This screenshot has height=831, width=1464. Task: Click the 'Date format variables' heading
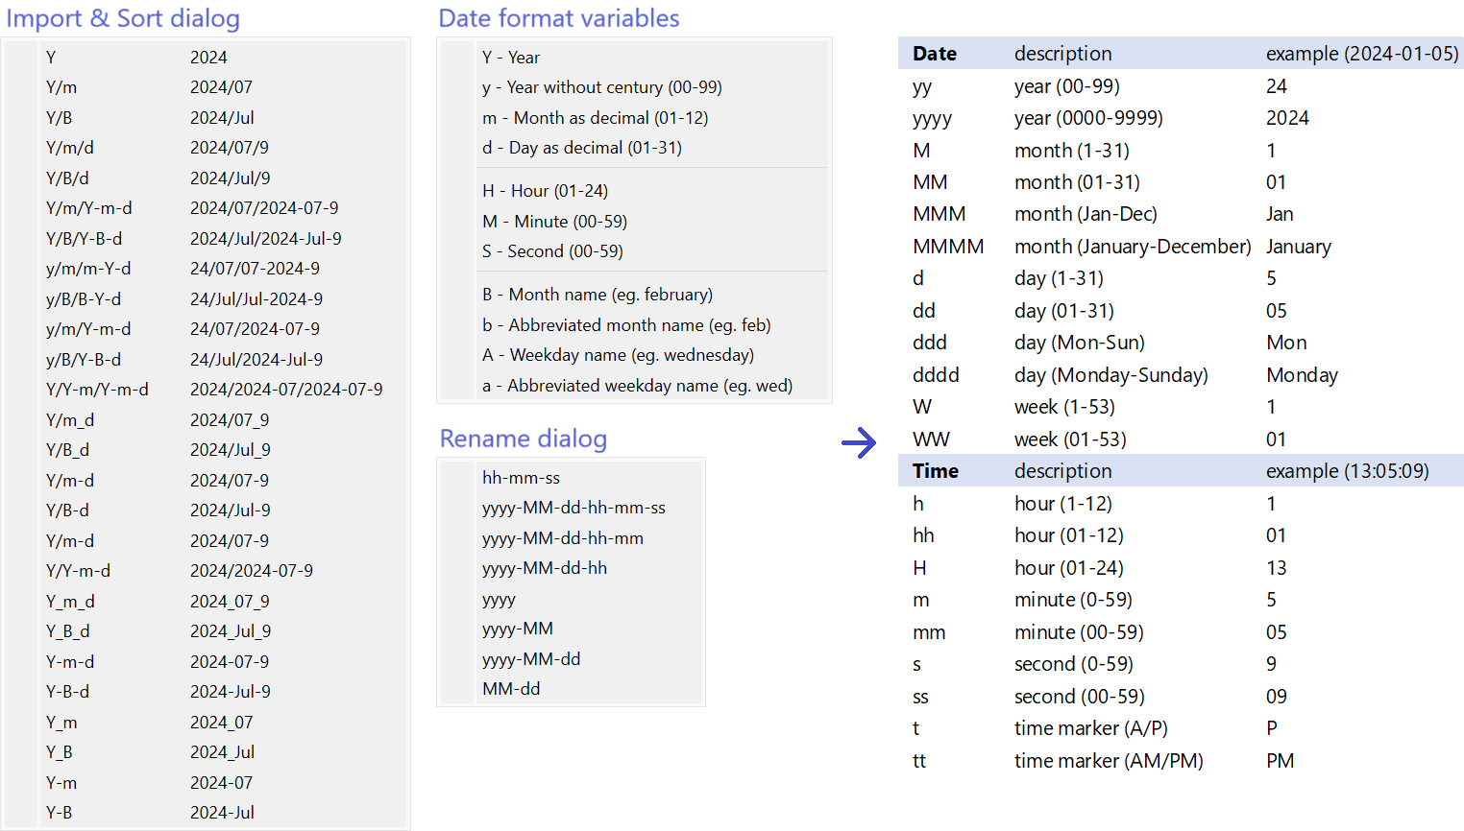558,18
